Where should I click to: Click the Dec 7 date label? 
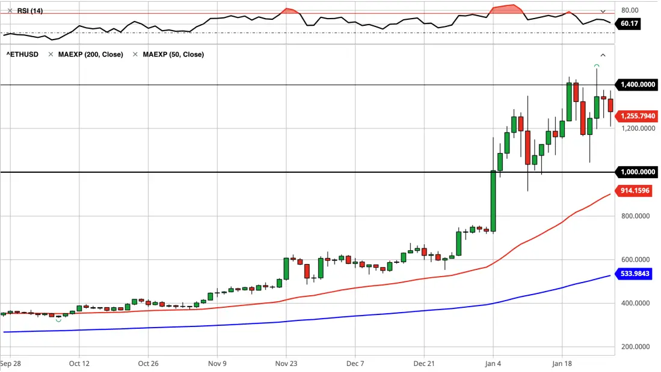pos(355,364)
